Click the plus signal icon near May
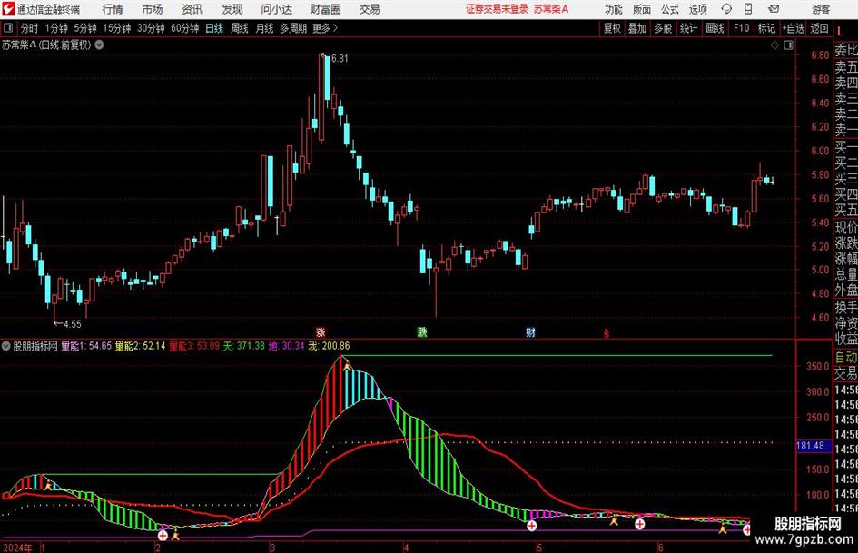 (531, 526)
